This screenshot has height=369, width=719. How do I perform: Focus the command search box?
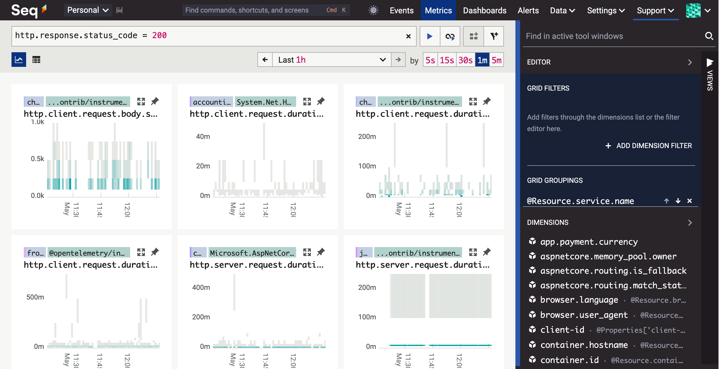click(266, 10)
